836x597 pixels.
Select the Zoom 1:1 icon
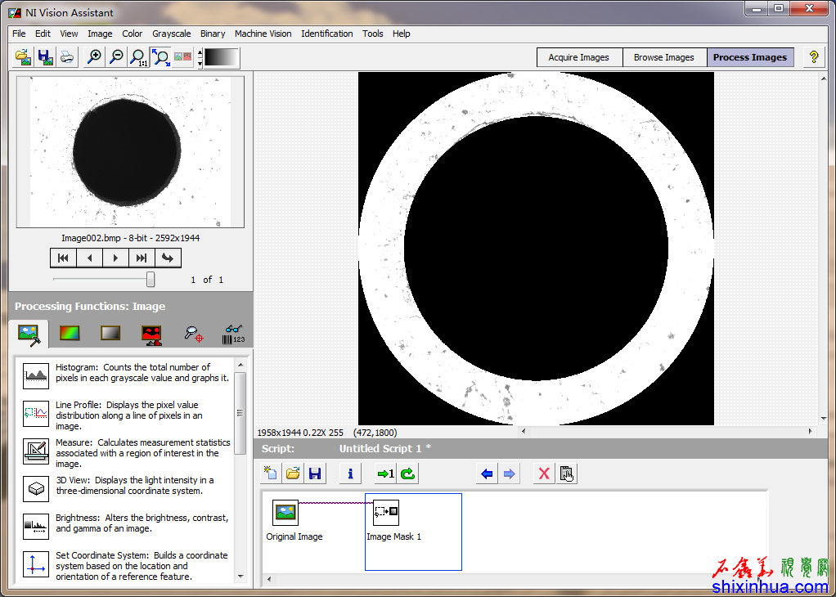pyautogui.click(x=139, y=57)
